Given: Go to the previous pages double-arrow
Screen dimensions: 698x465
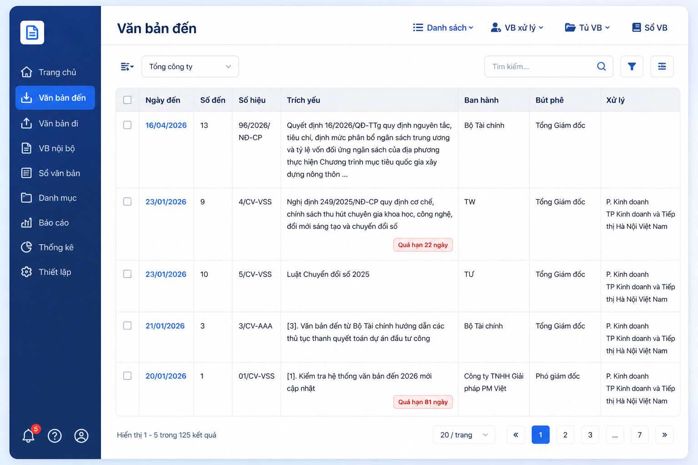Looking at the screenshot, I should coord(516,435).
